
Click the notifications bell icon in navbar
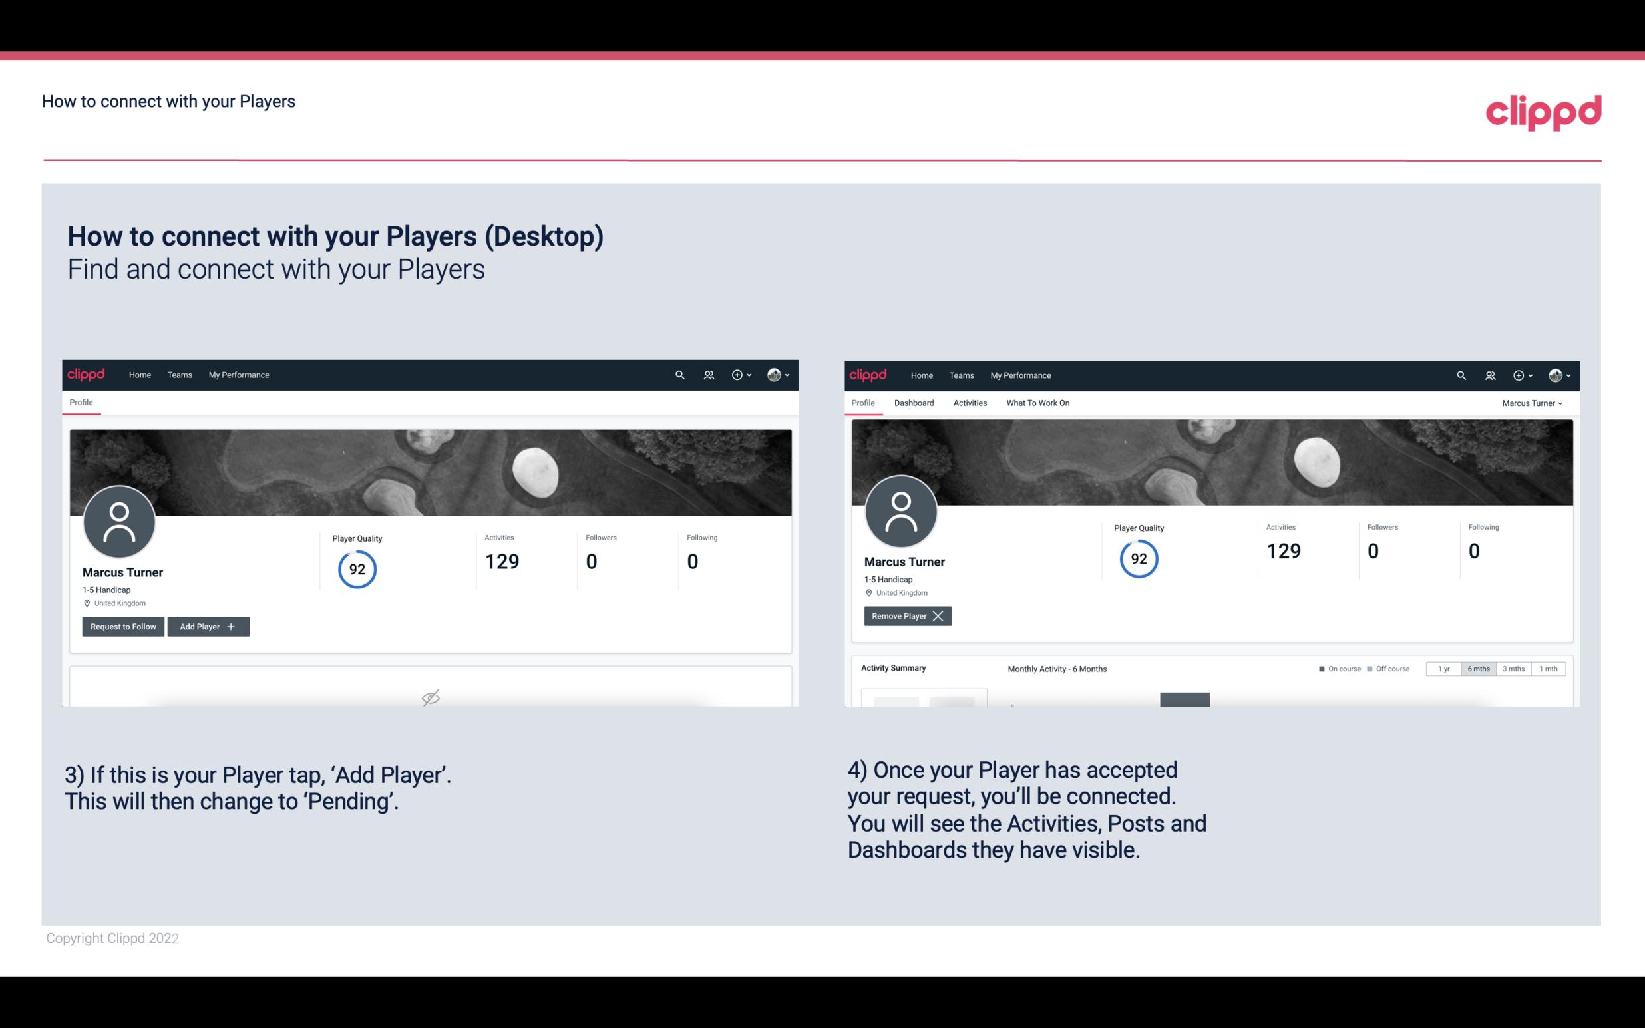click(x=706, y=374)
